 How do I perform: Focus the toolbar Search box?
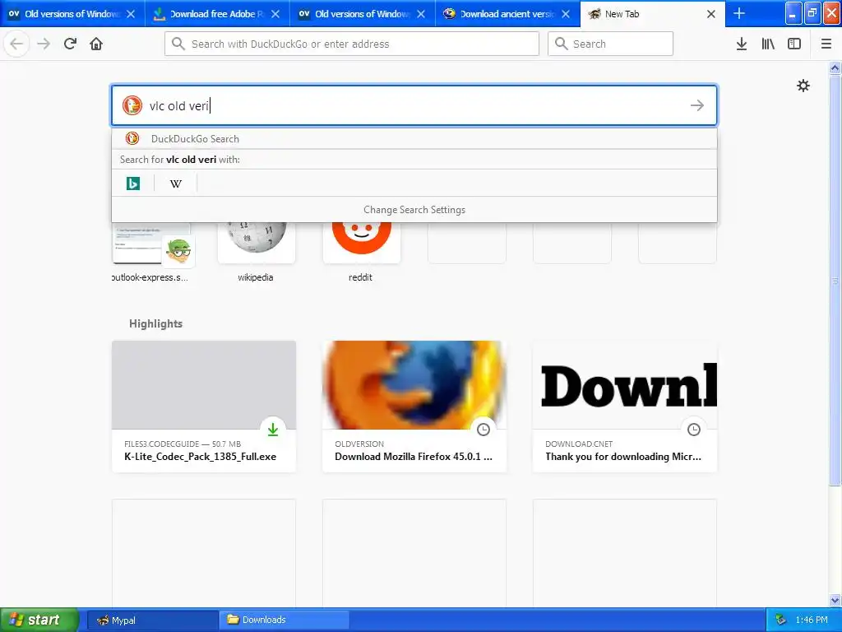[x=611, y=44]
